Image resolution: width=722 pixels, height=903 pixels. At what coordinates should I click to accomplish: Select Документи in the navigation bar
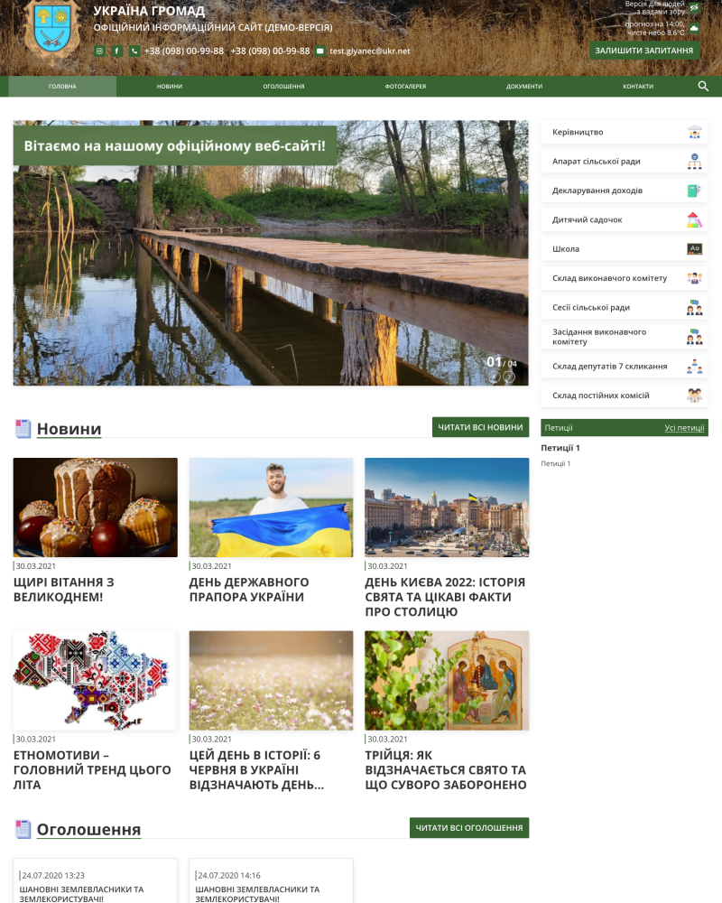[x=524, y=87]
